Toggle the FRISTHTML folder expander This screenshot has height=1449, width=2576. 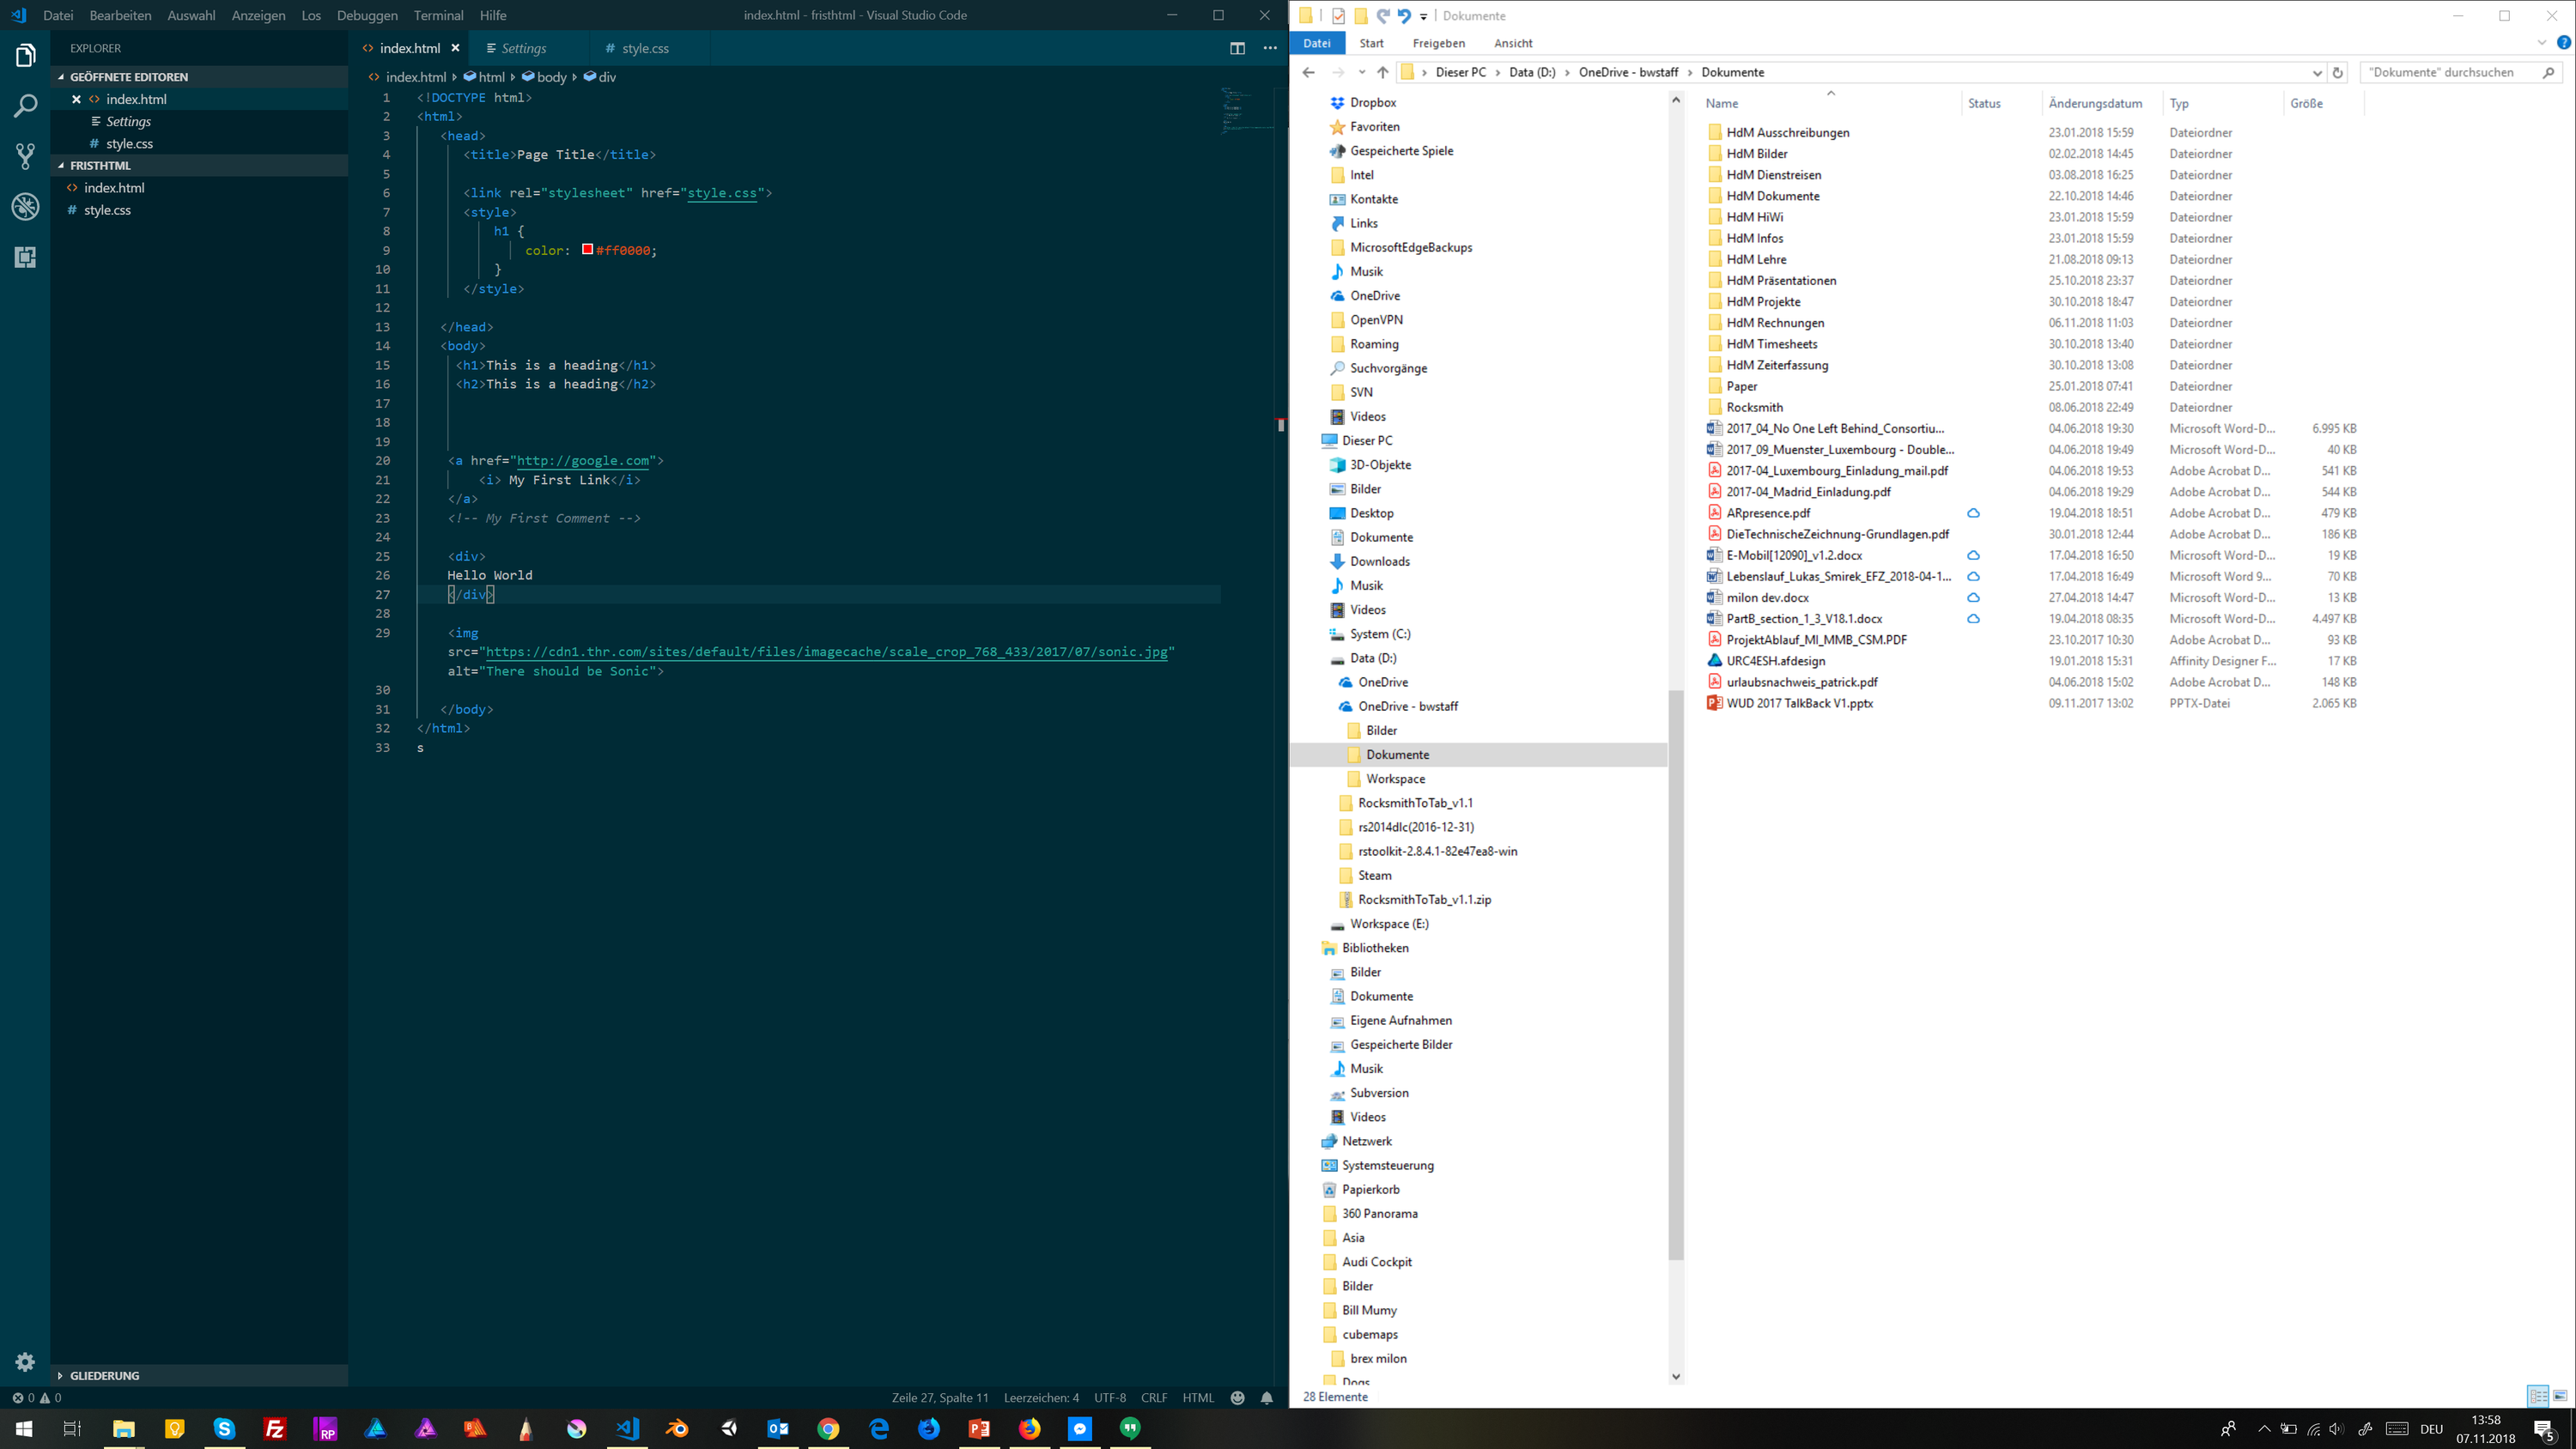(x=58, y=165)
